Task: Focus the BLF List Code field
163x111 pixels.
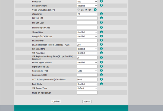Action: [x=87, y=22]
